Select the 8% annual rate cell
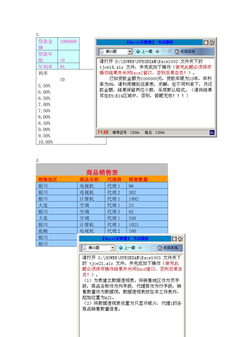Screen dimensions: 238x337 click(68, 66)
